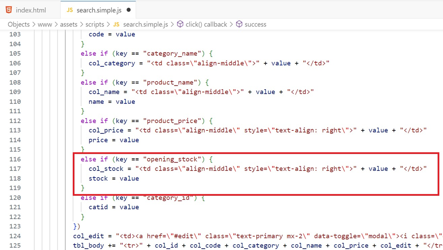This screenshot has width=443, height=250.
Task: Click the cube icon beside success
Action: (x=239, y=24)
